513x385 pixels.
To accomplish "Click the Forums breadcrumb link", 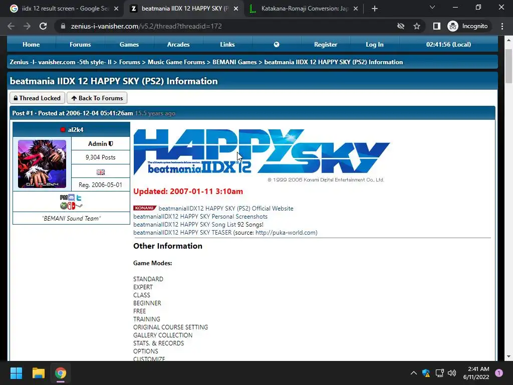I will [x=130, y=62].
